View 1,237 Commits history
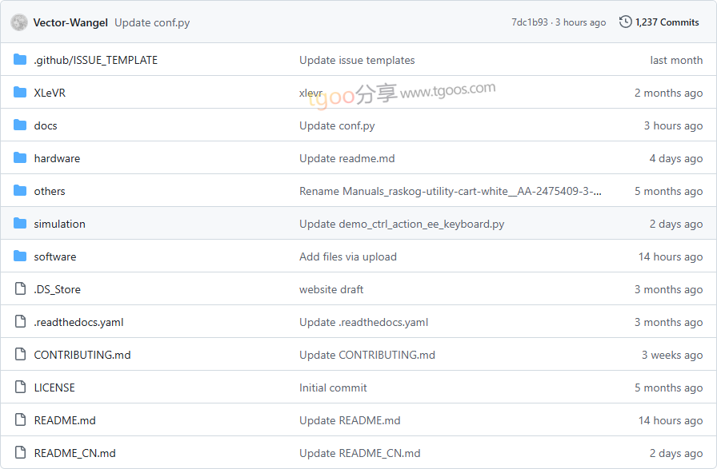 coord(659,22)
